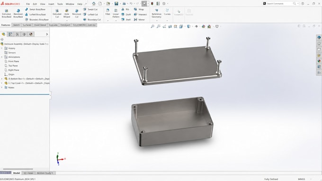Open the Window menu
Viewport: 322px width, 181px height.
[70, 4]
